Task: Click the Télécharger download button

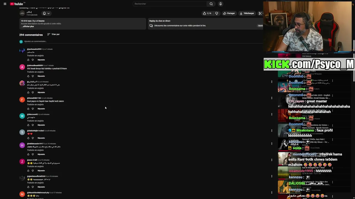Action: [x=247, y=13]
